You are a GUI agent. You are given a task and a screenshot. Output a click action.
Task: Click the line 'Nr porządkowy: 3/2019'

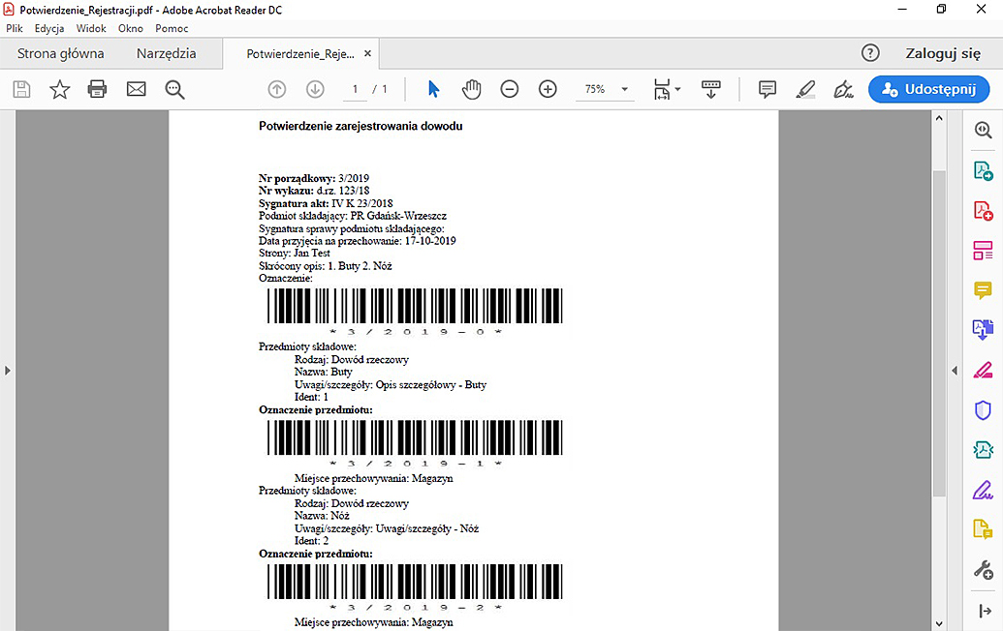pyautogui.click(x=314, y=178)
